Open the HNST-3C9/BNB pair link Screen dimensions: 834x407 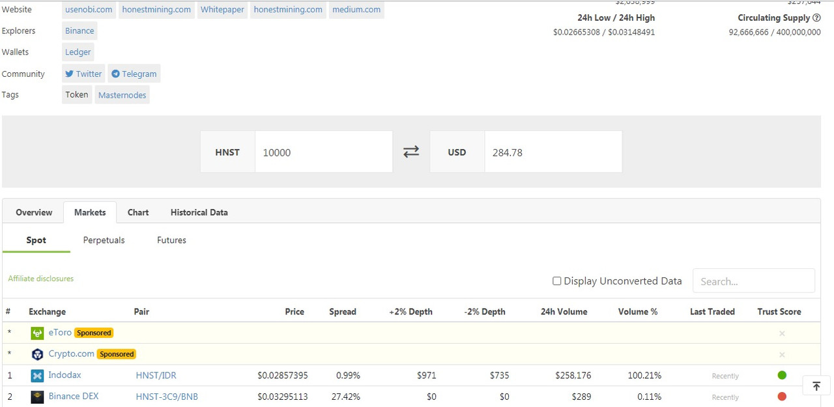point(167,397)
